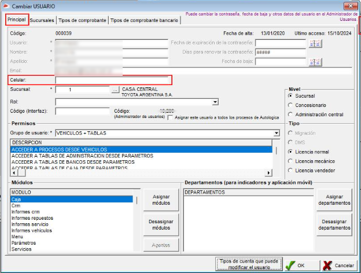Select the Informes repuestos module
The height and width of the screenshot is (273, 361).
[x=72, y=218]
